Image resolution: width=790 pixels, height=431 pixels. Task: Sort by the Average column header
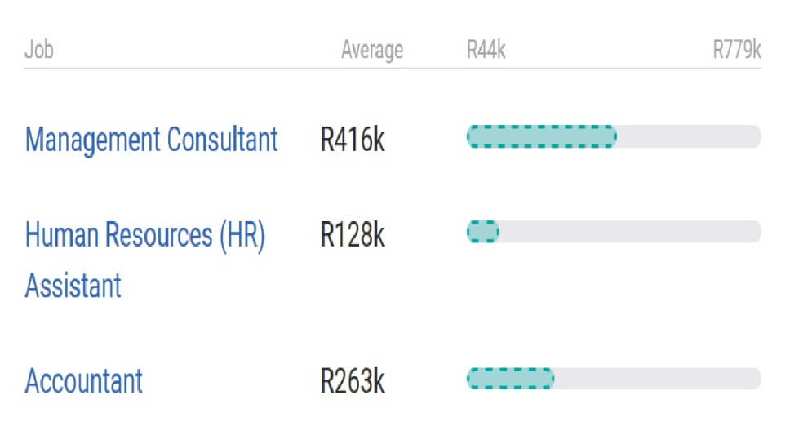click(x=372, y=50)
